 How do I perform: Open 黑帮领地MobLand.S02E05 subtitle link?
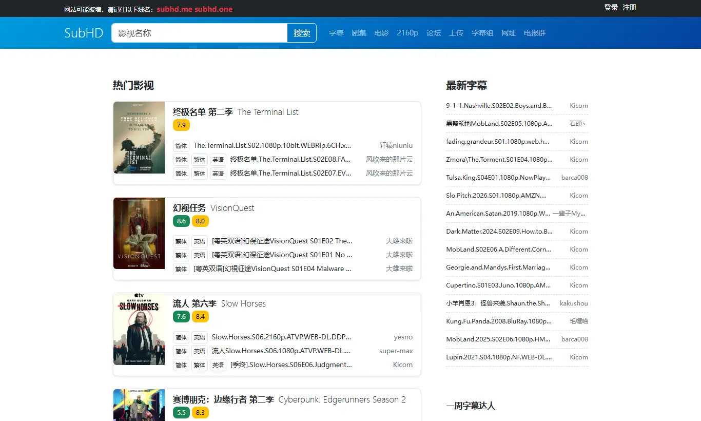(x=499, y=124)
